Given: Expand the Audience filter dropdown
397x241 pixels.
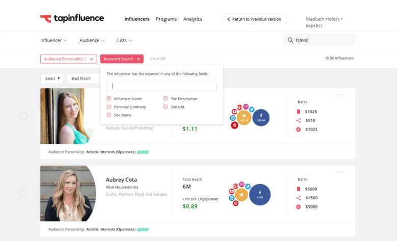Looking at the screenshot, I should [x=92, y=41].
